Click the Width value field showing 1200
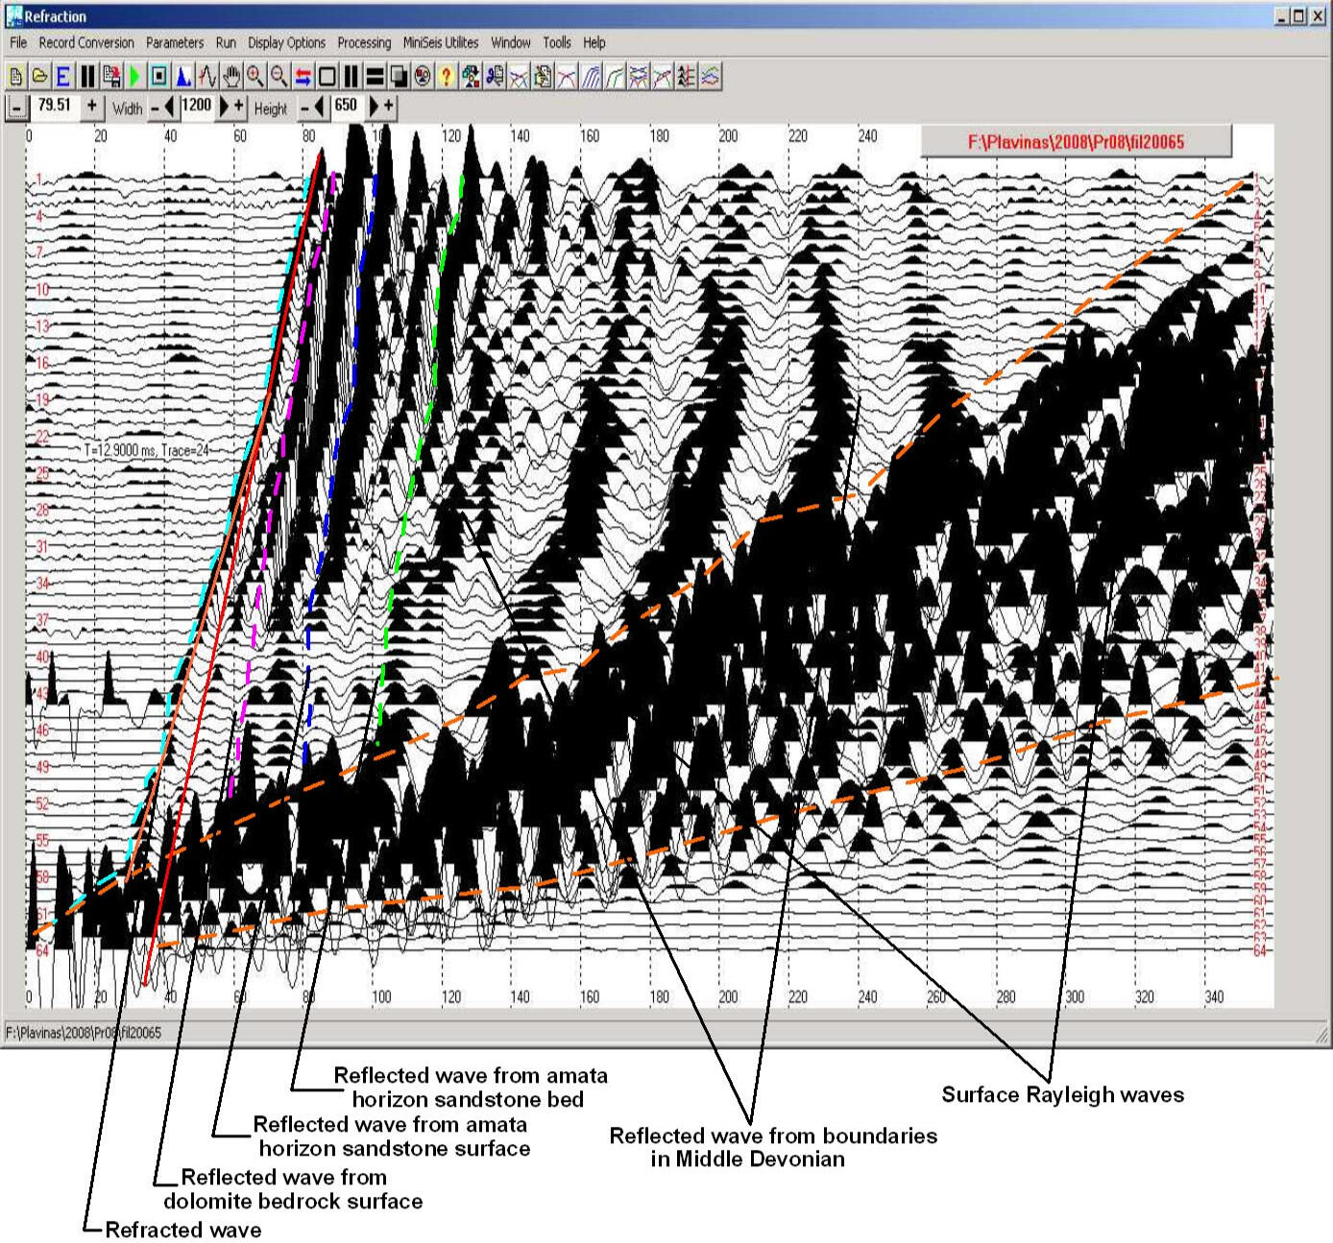Viewport: 1333px width, 1243px height. (x=197, y=107)
